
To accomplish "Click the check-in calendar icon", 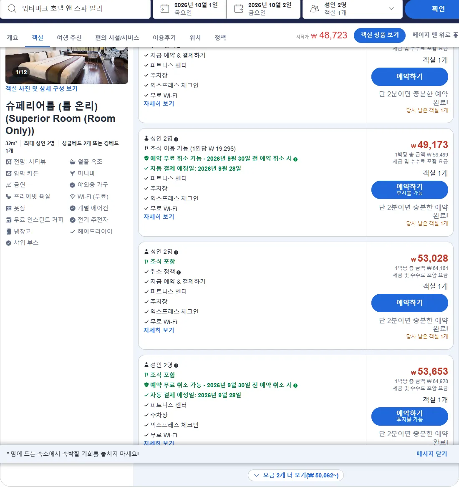I will [x=164, y=8].
